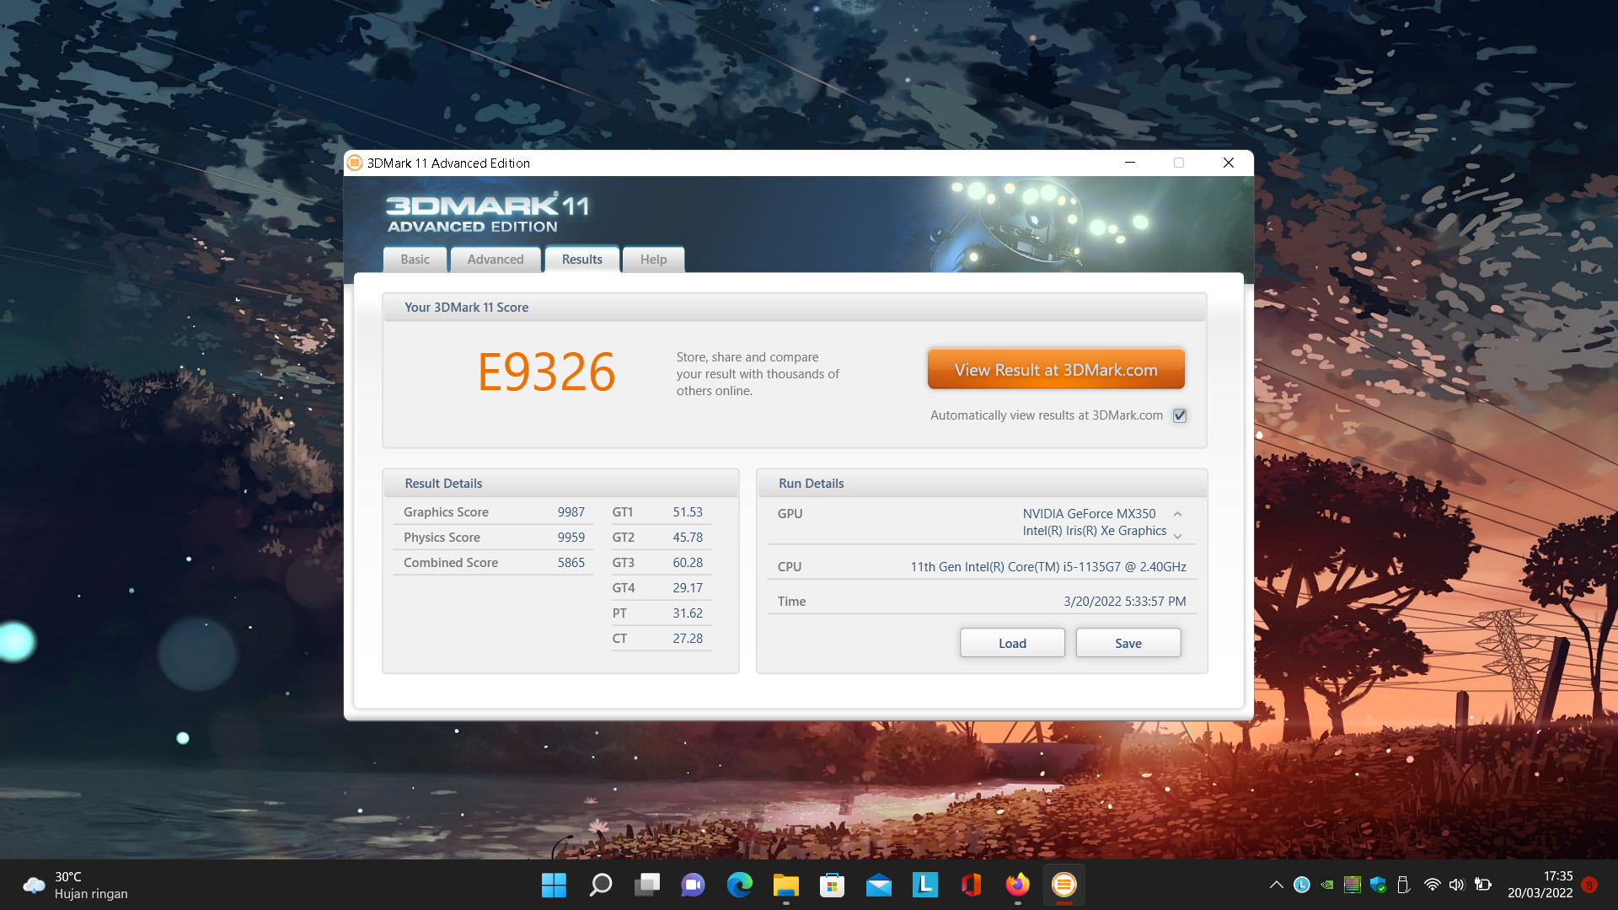Select Graphics Score value 9987
This screenshot has height=910, width=1618.
571,512
